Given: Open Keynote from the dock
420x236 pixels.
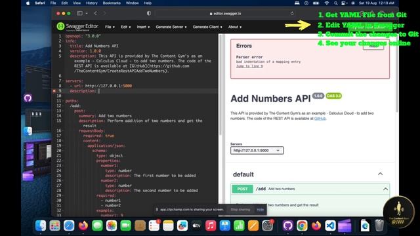Looking at the screenshot, I should [224, 226].
